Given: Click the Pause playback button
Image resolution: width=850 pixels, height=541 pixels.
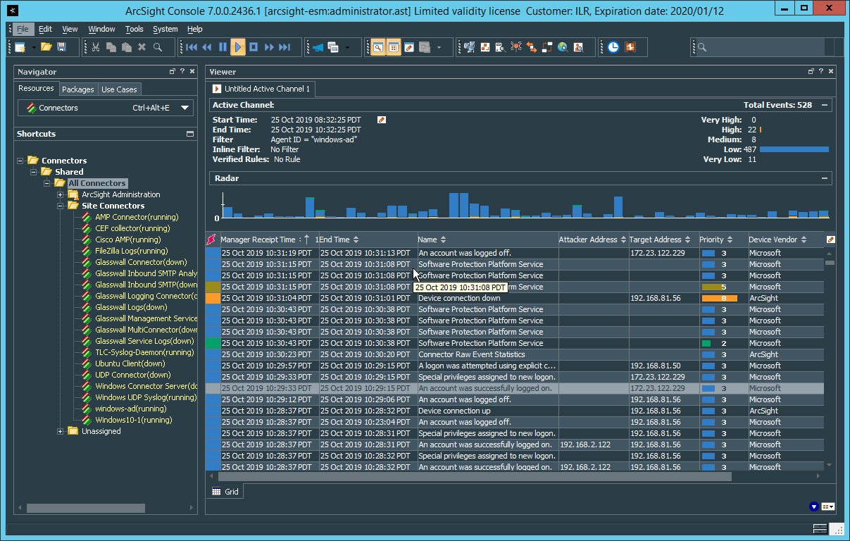Looking at the screenshot, I should pyautogui.click(x=223, y=47).
